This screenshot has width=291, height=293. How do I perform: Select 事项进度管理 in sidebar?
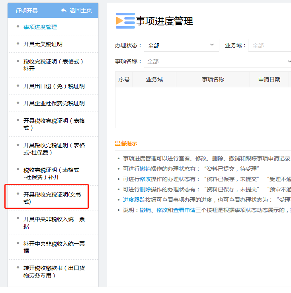click(40, 27)
